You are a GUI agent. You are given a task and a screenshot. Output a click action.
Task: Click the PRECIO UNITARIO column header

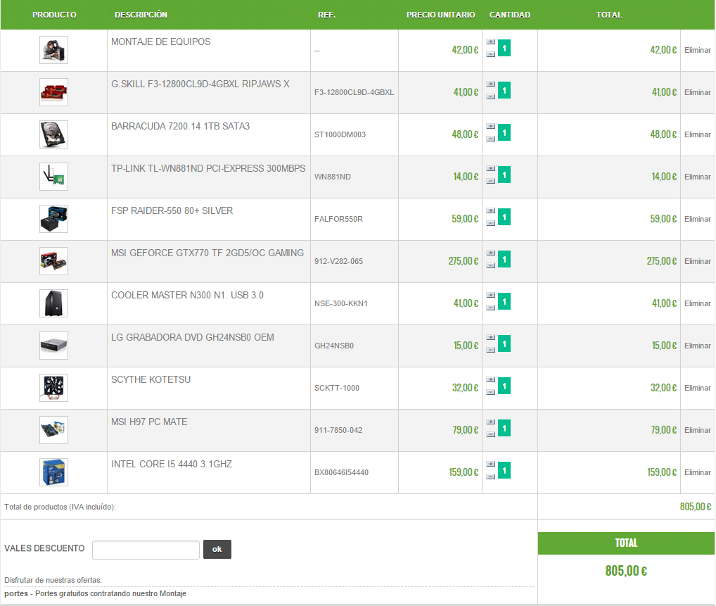(x=441, y=15)
